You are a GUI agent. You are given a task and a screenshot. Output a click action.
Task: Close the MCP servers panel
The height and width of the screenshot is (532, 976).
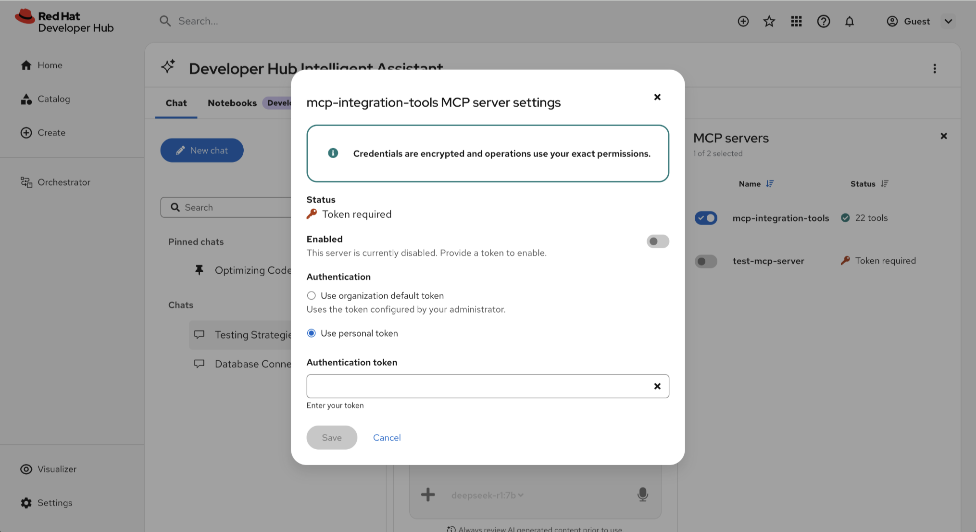pos(944,136)
